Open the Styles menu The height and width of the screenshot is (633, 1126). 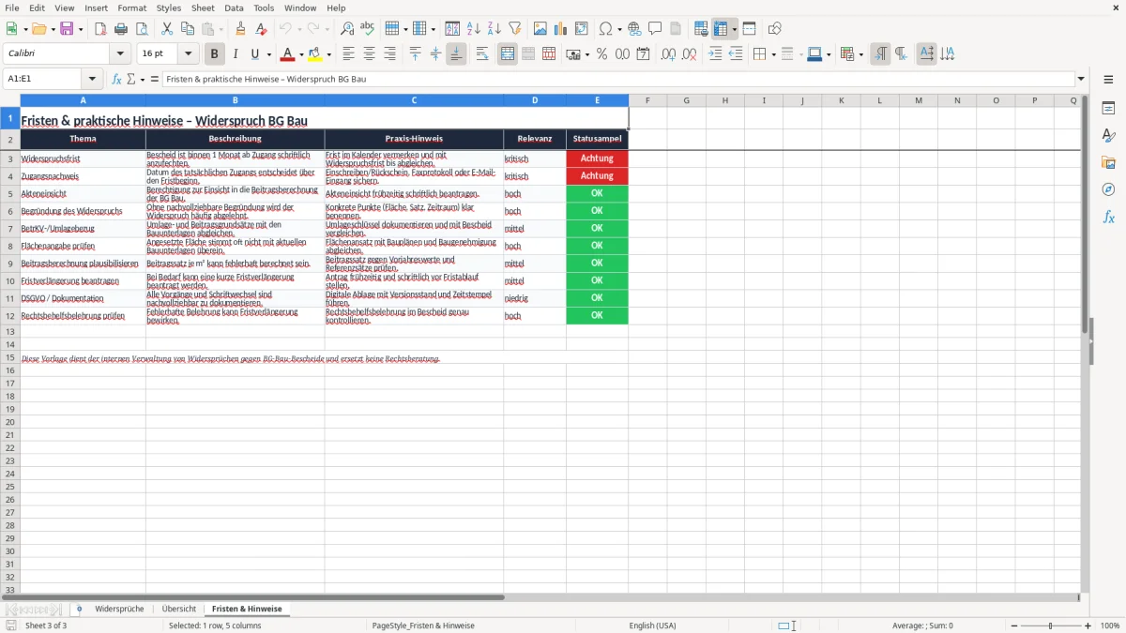pos(169,8)
